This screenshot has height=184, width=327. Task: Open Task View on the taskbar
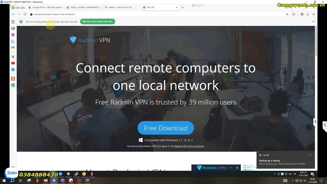pyautogui.click(x=20, y=181)
